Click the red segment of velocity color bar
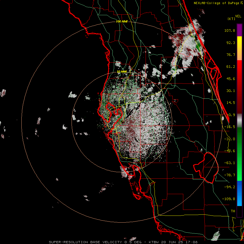Screen dimensions: 244x244 point(239,87)
